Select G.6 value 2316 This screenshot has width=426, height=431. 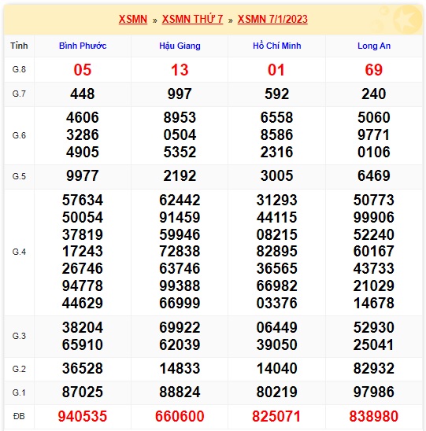click(x=277, y=153)
